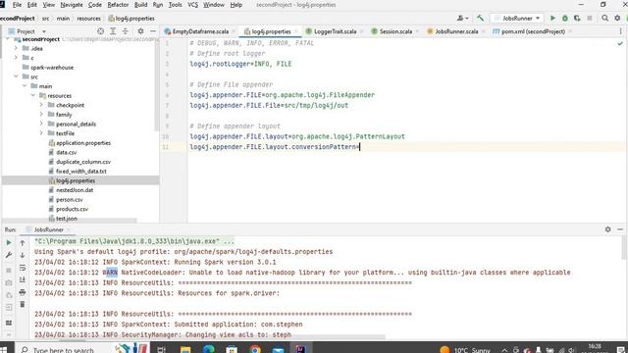Click main in breadcrumb path
The width and height of the screenshot is (628, 353).
coord(63,19)
